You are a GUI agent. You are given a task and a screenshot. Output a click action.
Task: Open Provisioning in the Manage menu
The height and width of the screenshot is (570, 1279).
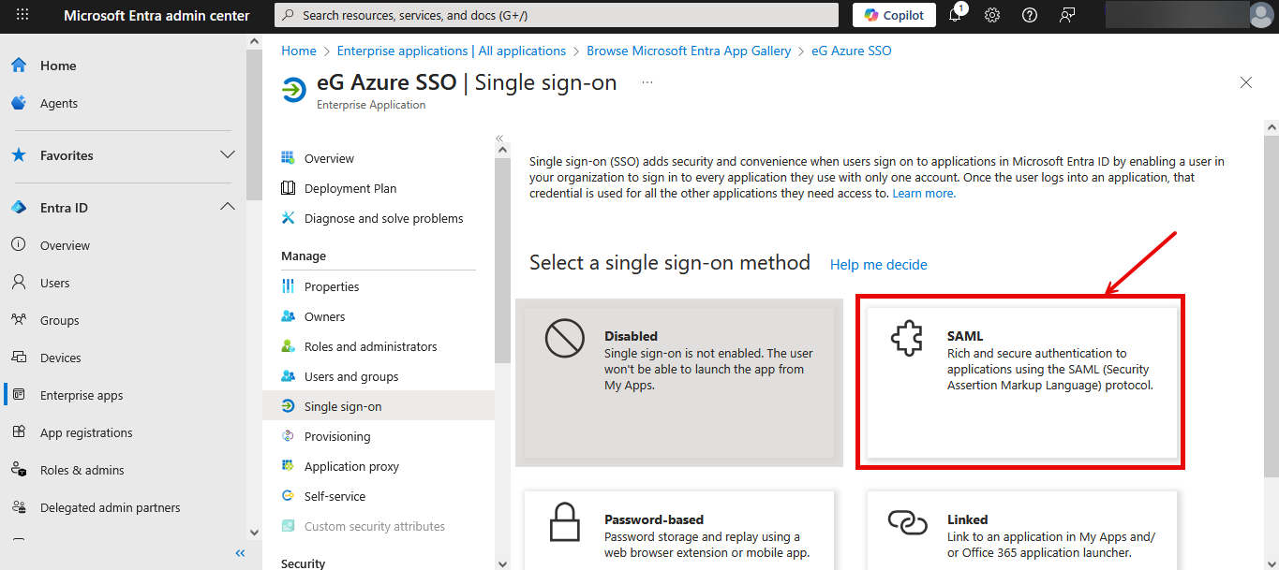[336, 436]
